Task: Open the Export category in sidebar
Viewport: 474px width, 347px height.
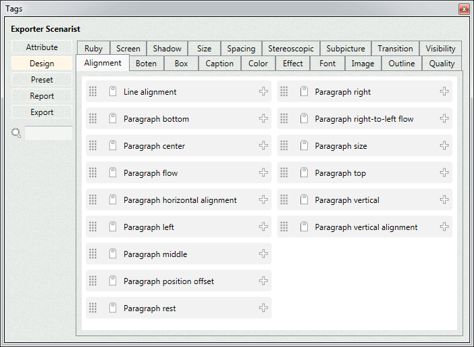Action: click(x=42, y=112)
